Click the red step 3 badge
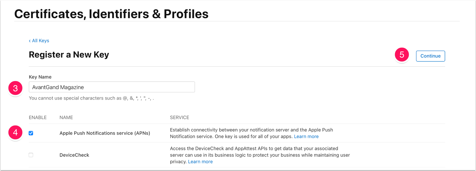This screenshot has width=476, height=171. [x=15, y=88]
